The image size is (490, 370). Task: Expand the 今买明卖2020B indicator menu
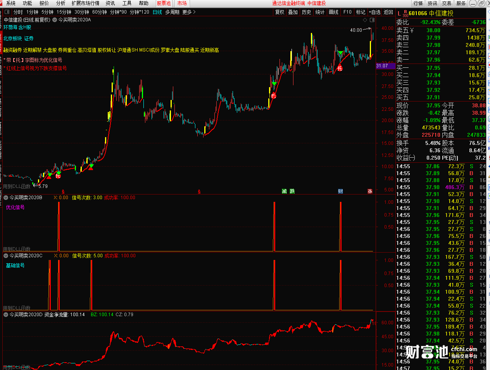tap(6, 198)
